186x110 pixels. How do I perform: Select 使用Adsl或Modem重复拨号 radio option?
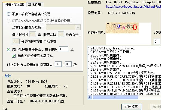pyautogui.click(x=8, y=21)
